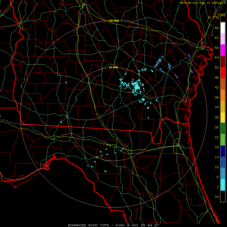Click the '58' legend value
The width and height of the screenshot is (227, 227).
point(217,48)
